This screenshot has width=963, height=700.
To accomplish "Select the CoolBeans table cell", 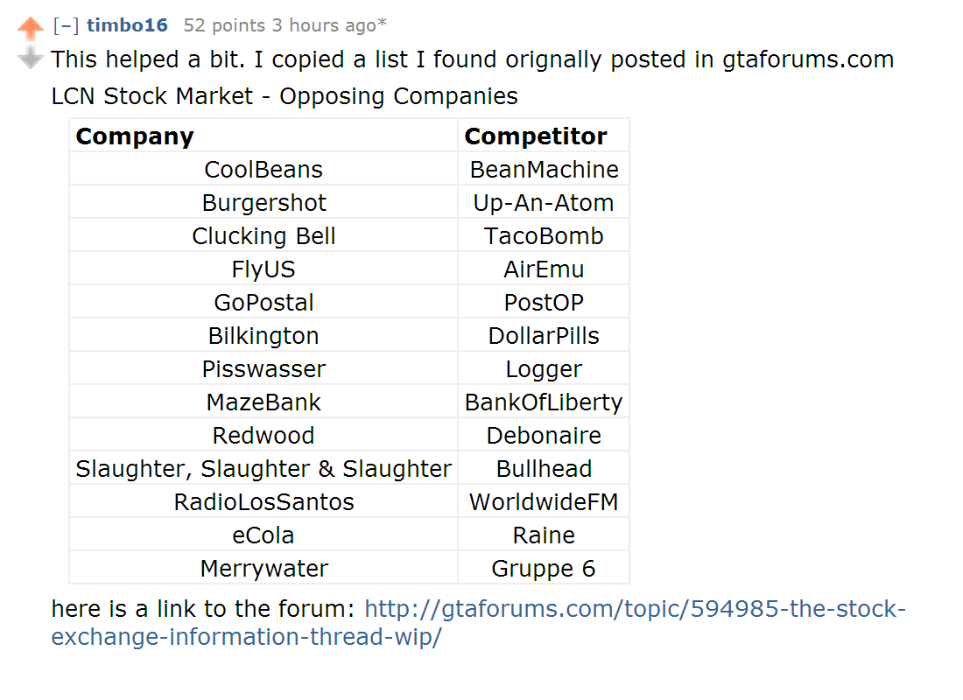I will (x=264, y=170).
